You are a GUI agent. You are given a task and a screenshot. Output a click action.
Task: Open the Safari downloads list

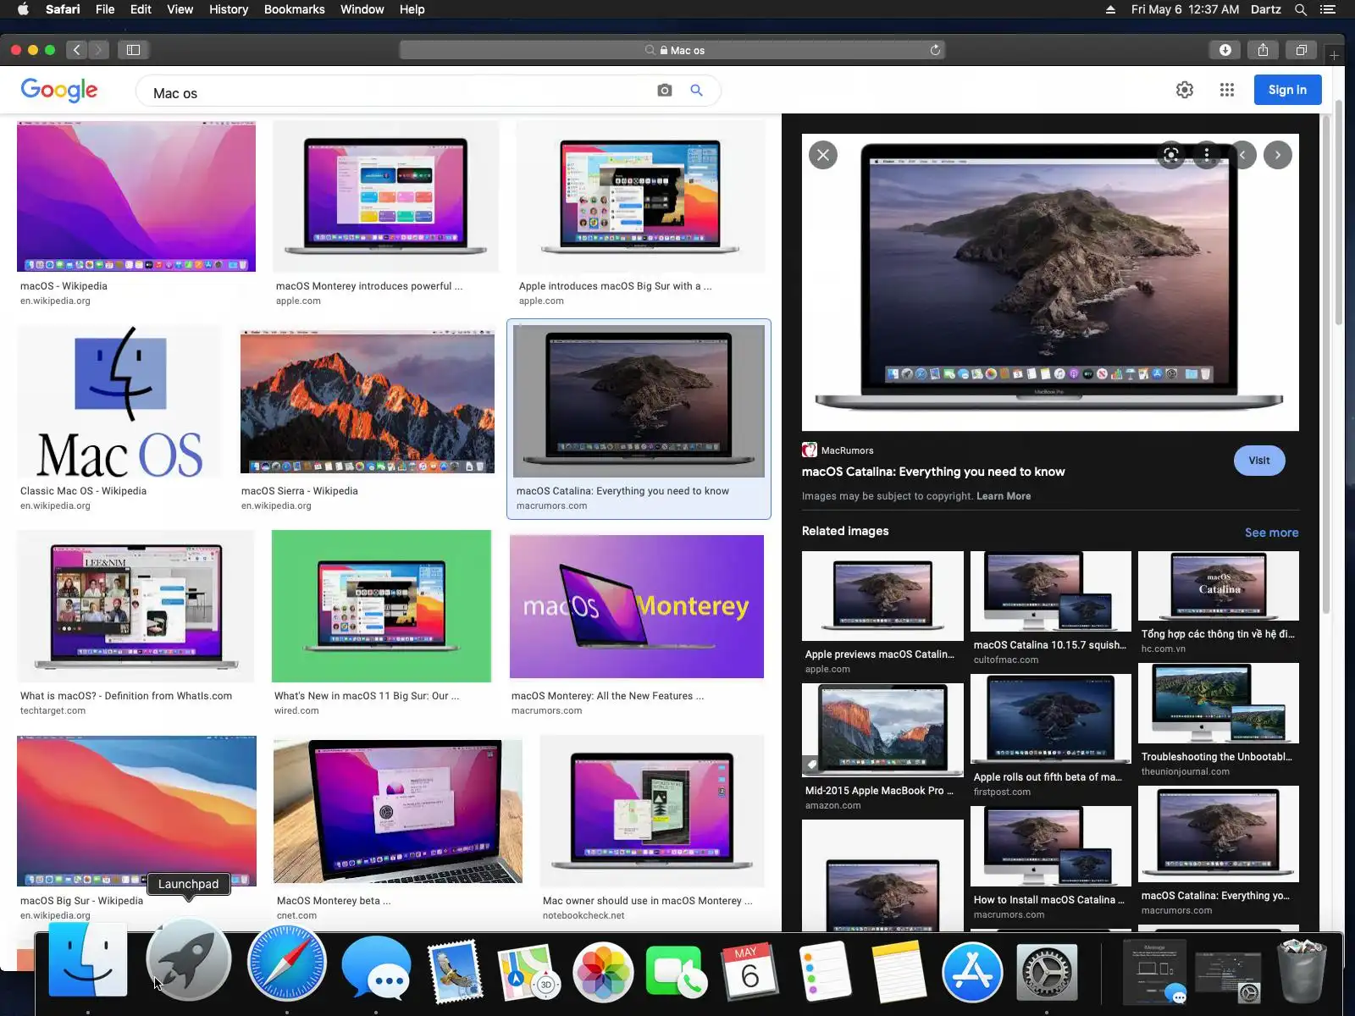(x=1225, y=50)
